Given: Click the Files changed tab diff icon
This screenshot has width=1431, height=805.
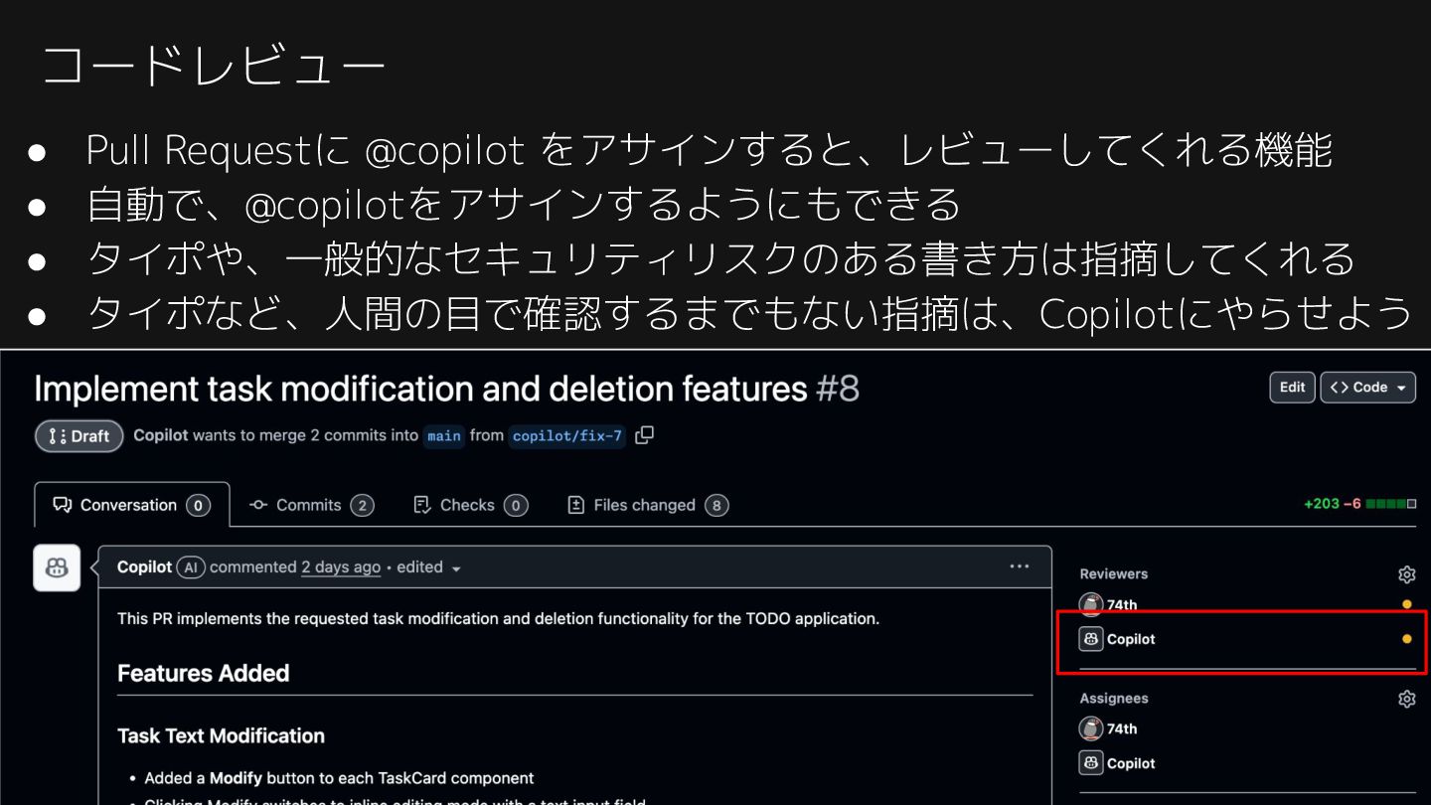Looking at the screenshot, I should click(575, 505).
